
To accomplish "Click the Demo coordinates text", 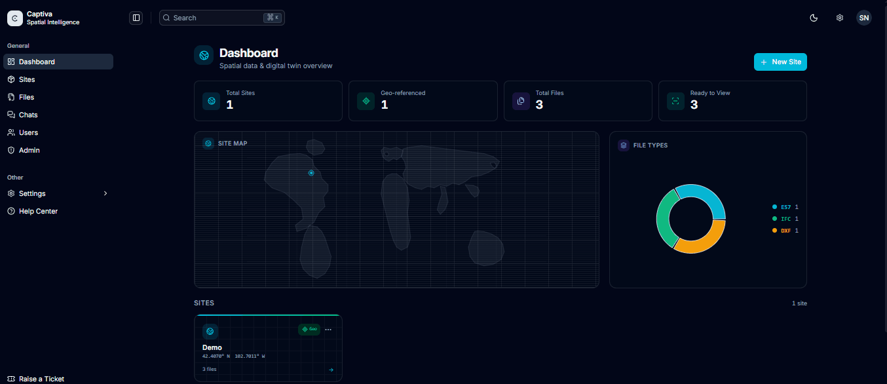I will coord(234,356).
